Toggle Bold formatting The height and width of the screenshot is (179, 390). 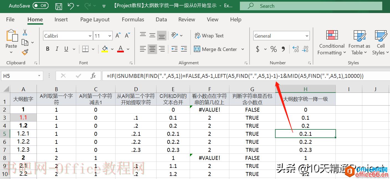(x=48, y=49)
